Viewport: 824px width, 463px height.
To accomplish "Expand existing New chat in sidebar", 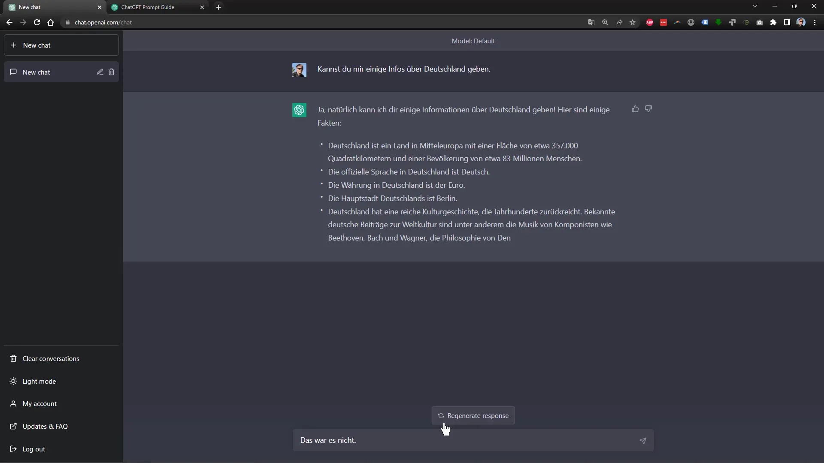I will click(x=36, y=72).
